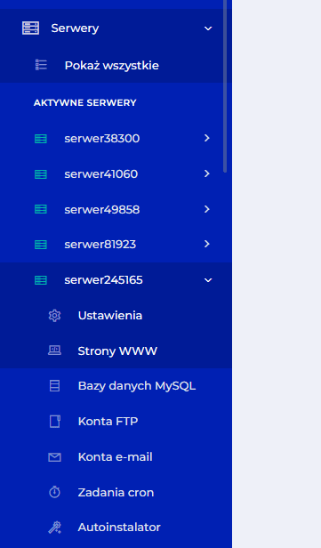321x548 pixels.
Task: Click the stopwatch icon for Zadania cron
Action: (x=54, y=492)
